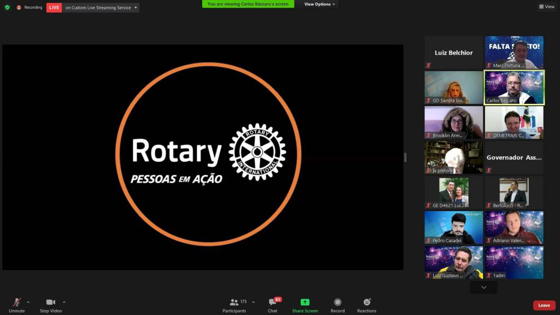Open the Participants panel

pyautogui.click(x=235, y=305)
